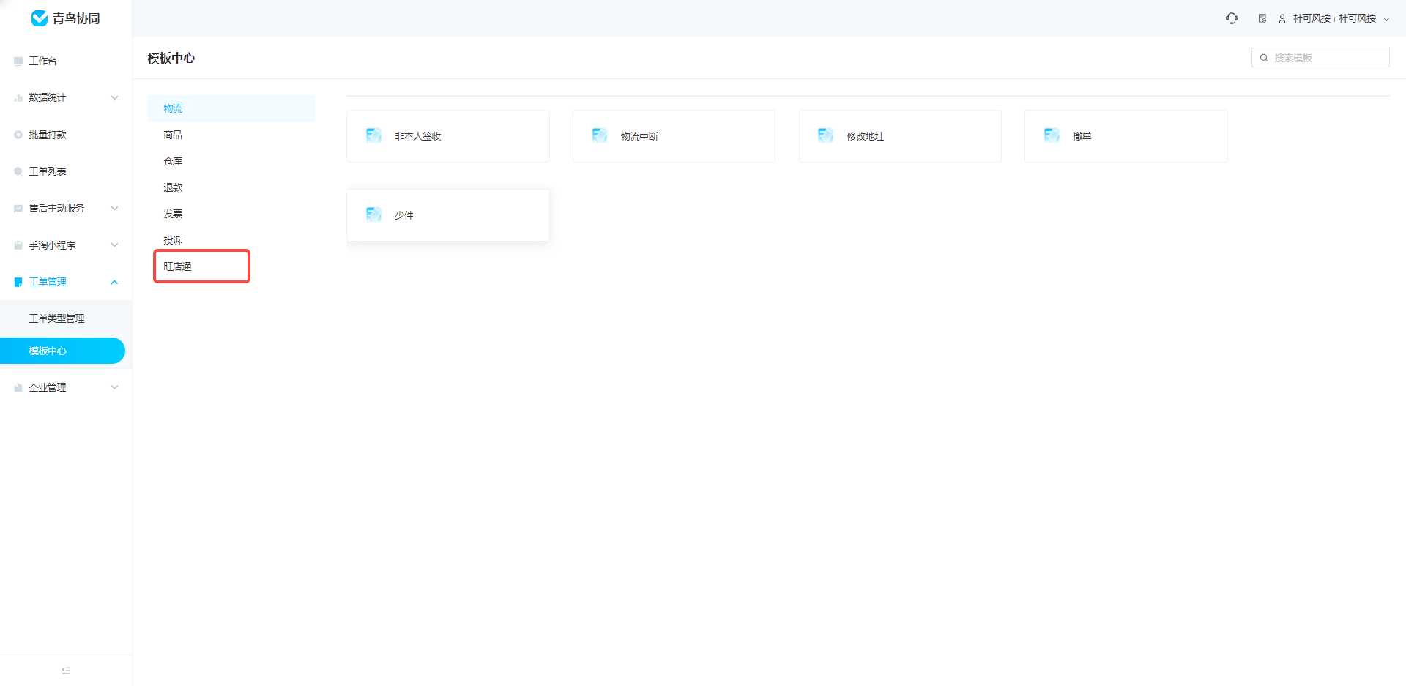Click the 数据统计 chart icon

point(18,97)
